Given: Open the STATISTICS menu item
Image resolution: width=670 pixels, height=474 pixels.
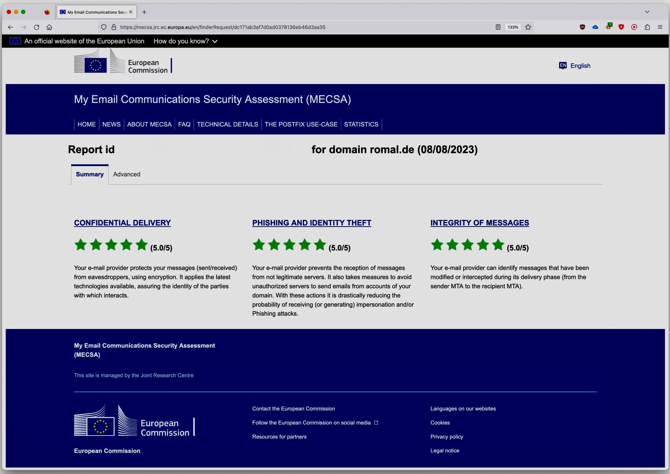Looking at the screenshot, I should (x=361, y=124).
